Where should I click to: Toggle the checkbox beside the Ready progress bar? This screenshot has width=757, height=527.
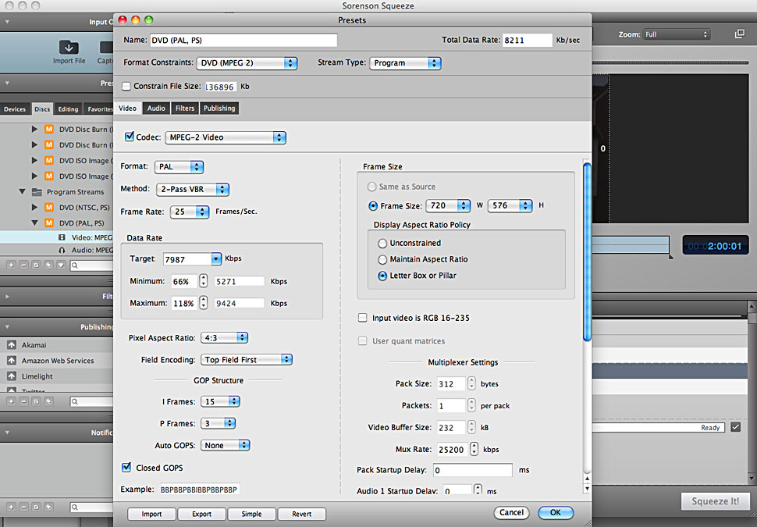tap(735, 427)
